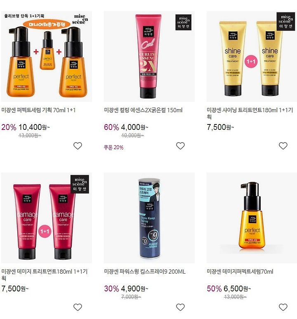
Task: Click the 60% 4,000원 sale price
Action: 126,127
